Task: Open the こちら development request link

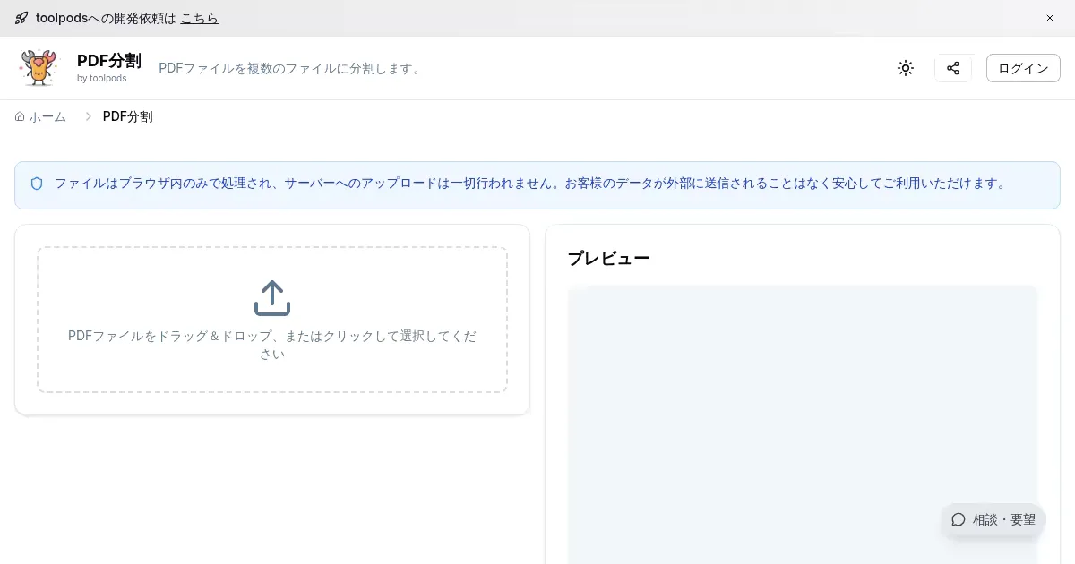Action: (199, 18)
